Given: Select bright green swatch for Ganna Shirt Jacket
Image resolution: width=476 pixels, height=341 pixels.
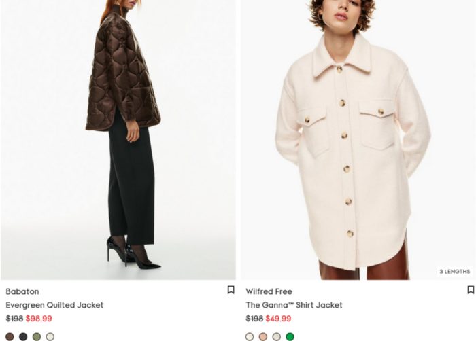Looking at the screenshot, I should pos(290,336).
